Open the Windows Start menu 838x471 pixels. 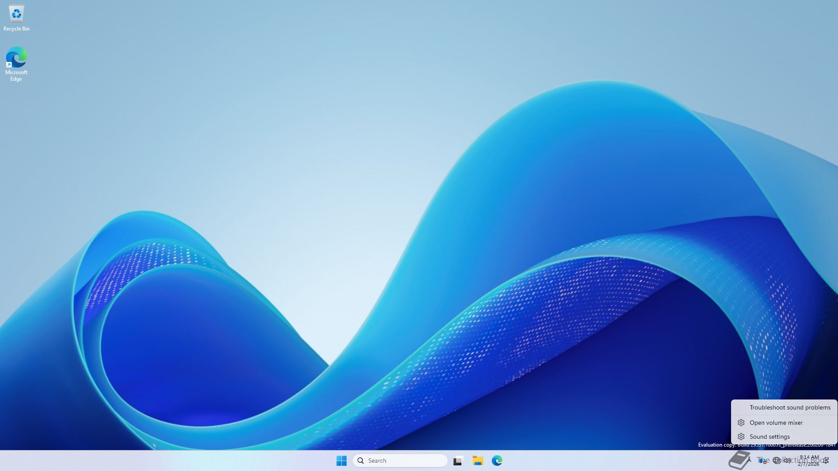tap(341, 461)
